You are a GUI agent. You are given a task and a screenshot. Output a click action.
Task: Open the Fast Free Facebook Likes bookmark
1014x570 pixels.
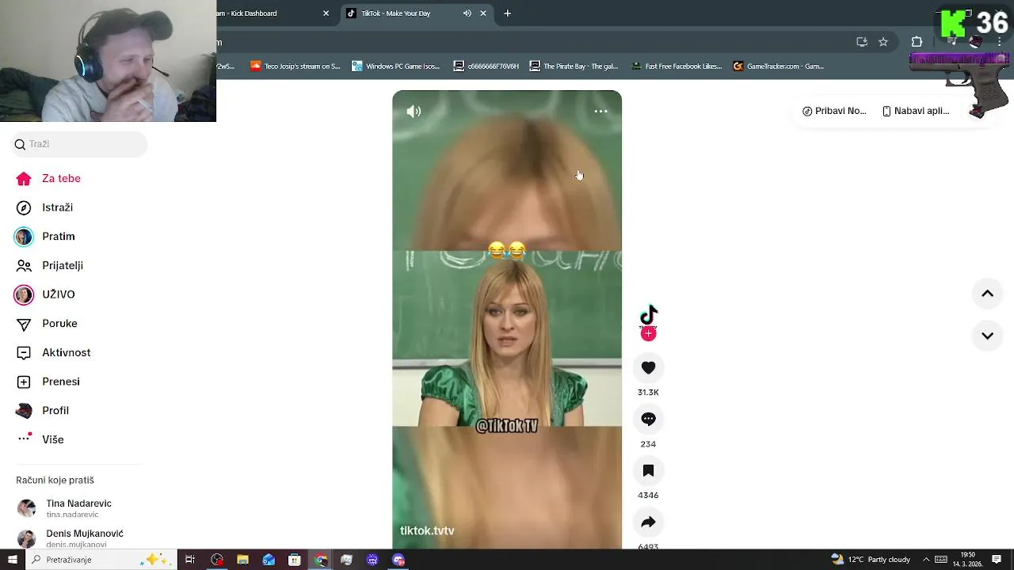point(677,66)
